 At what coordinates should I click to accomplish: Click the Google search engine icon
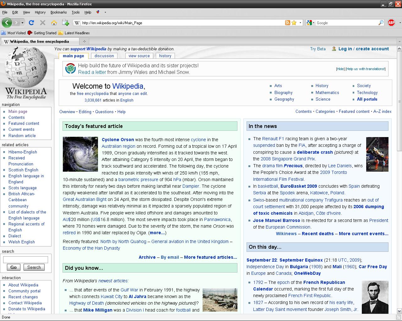point(309,23)
